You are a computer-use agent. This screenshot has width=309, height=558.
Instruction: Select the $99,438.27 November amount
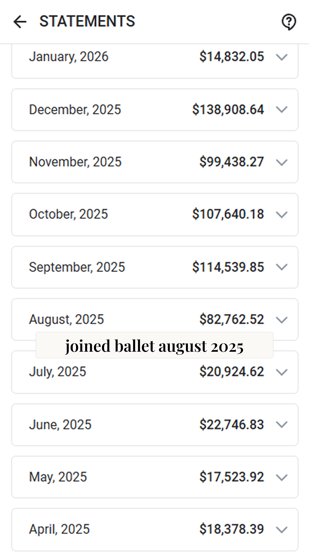point(231,162)
